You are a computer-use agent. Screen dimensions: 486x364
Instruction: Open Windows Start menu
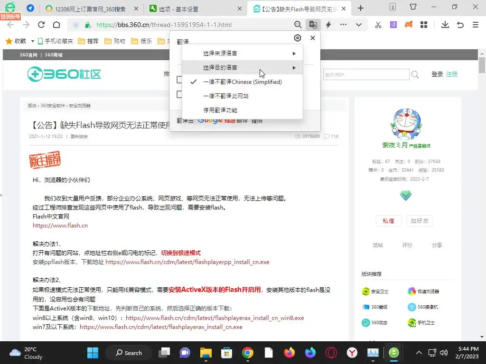(x=93, y=353)
